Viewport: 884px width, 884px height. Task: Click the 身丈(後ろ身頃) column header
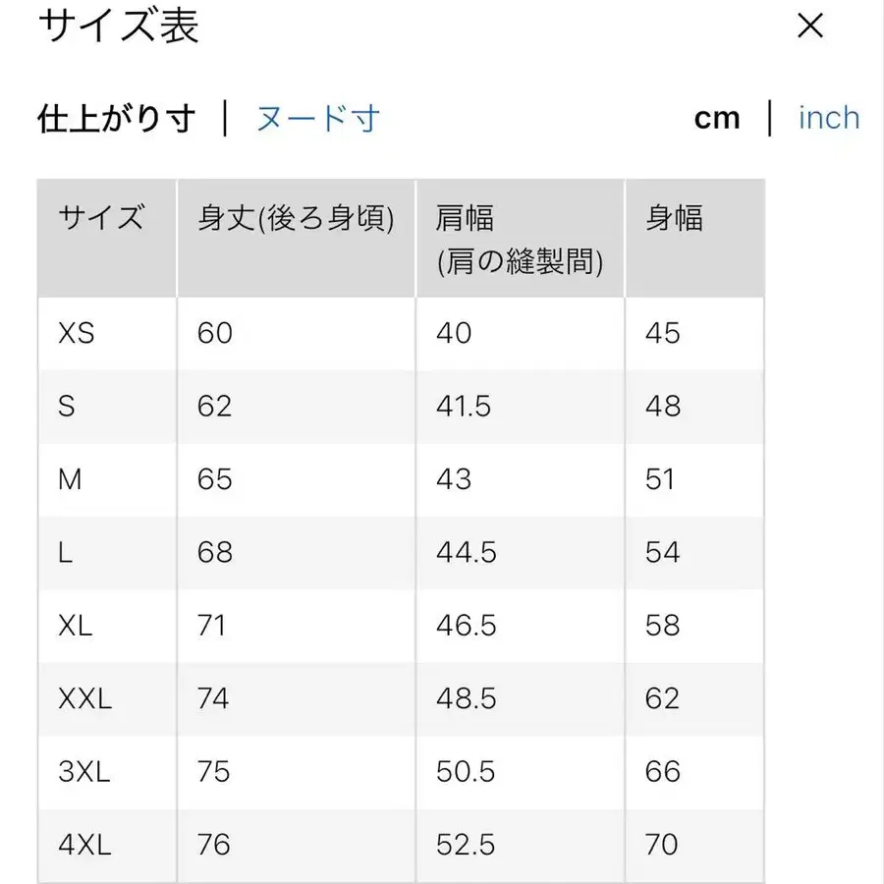point(295,218)
